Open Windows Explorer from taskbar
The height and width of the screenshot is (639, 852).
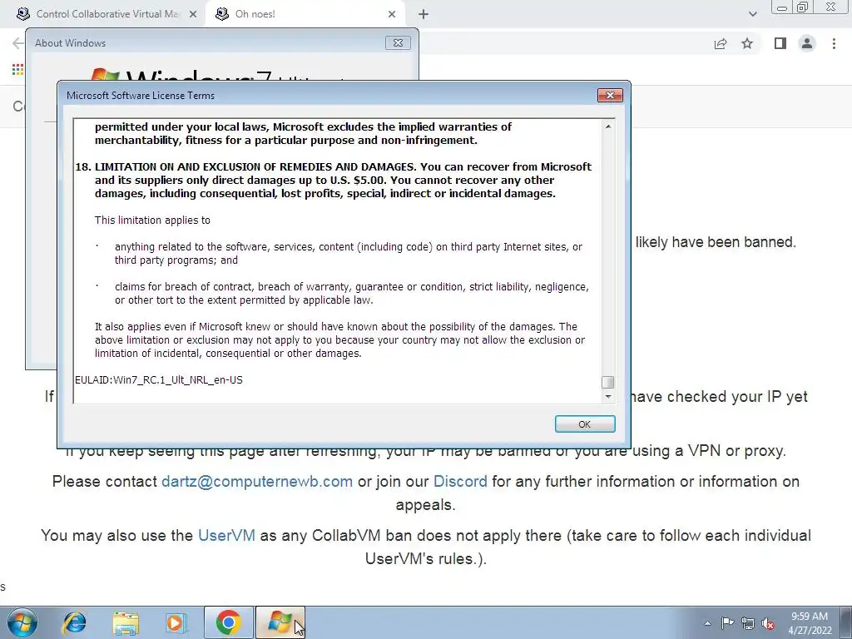tap(126, 622)
